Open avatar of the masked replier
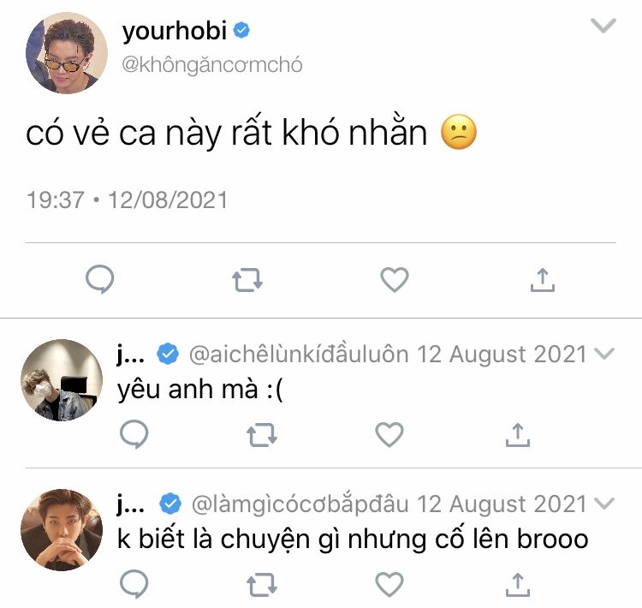This screenshot has height=608, width=642. click(62, 380)
